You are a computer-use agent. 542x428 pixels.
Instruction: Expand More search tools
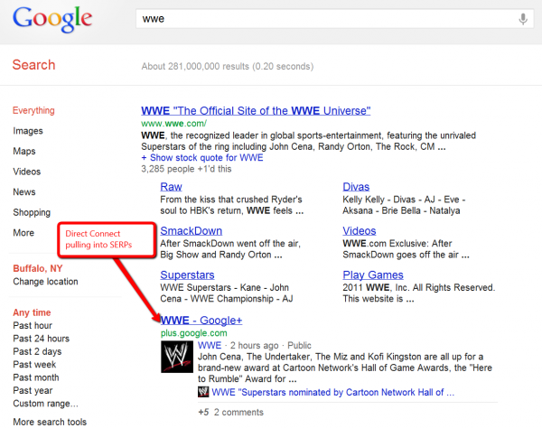[x=50, y=422]
